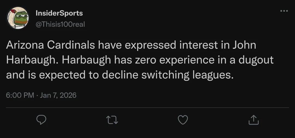Screen dimensions: 295x138
Task: Click the word "decline" in the tweet
Action: pyautogui.click(x=120, y=75)
